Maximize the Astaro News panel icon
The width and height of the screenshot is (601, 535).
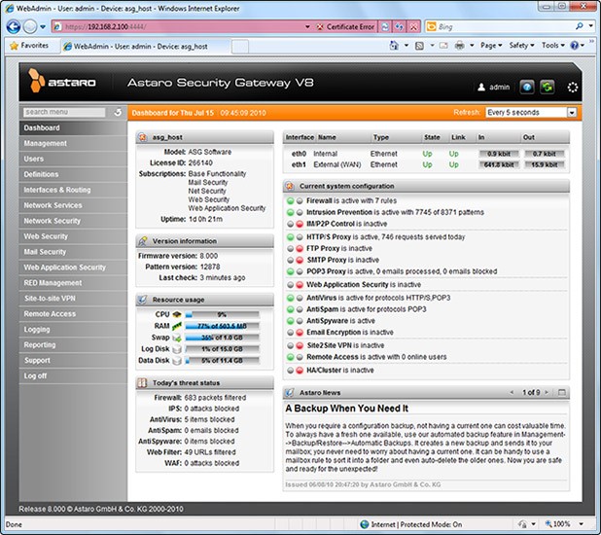click(562, 392)
